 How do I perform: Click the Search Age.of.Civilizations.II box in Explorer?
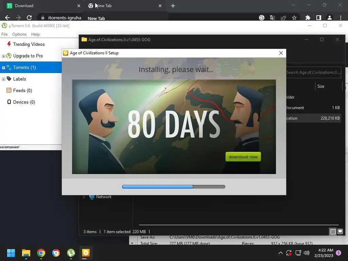(x=313, y=72)
